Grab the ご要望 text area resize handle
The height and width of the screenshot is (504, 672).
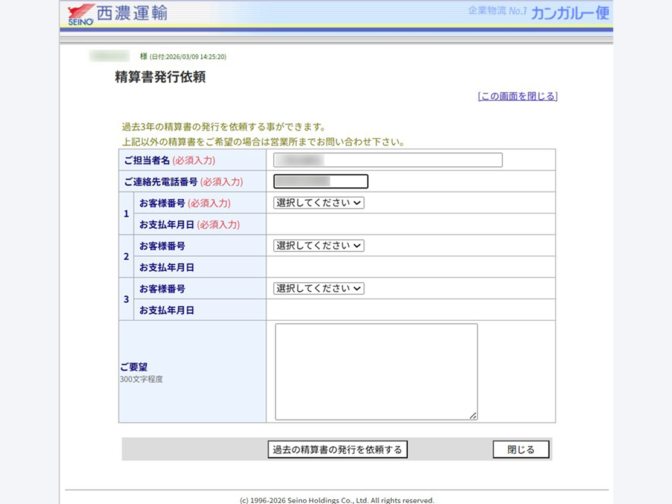[473, 415]
